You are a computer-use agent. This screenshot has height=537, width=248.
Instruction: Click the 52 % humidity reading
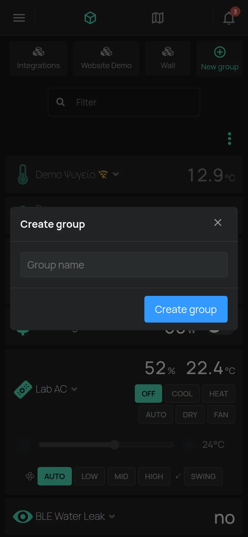pos(160,368)
